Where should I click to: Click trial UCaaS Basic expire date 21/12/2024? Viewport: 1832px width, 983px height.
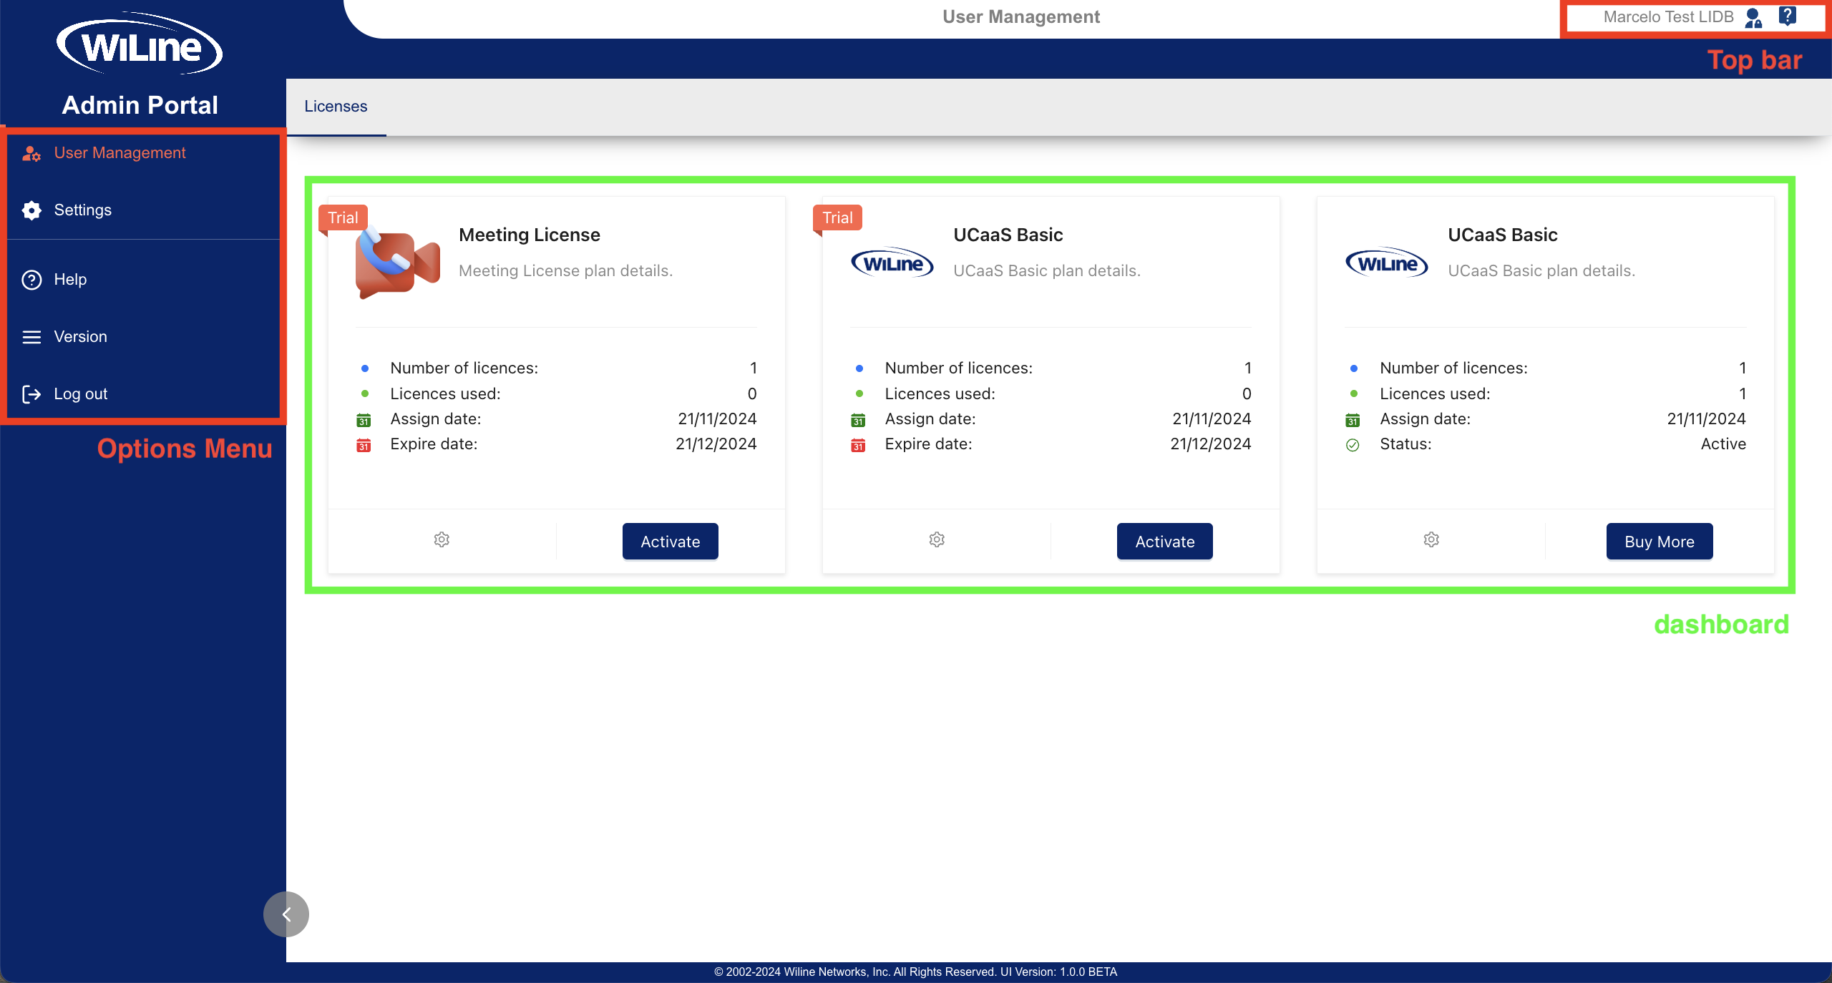[x=1211, y=444]
